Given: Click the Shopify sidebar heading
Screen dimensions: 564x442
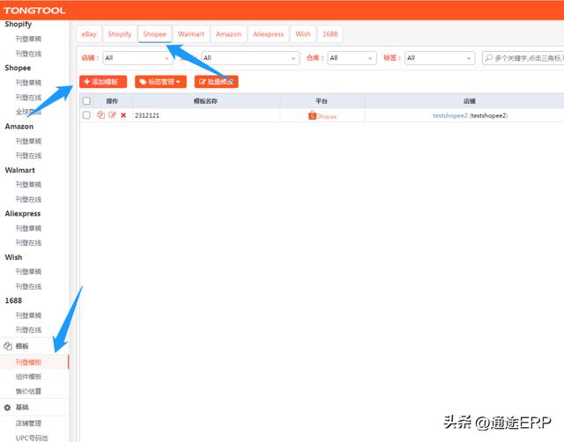Looking at the screenshot, I should (x=19, y=24).
